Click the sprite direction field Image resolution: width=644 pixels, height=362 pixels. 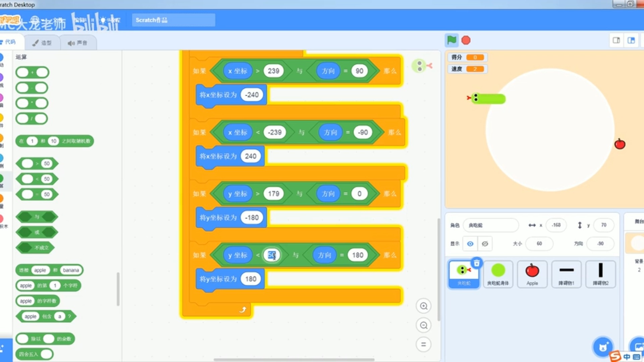point(600,244)
